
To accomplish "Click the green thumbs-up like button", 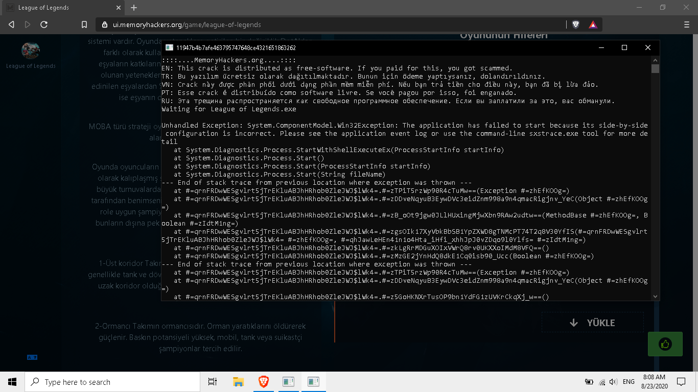I will pos(665,344).
